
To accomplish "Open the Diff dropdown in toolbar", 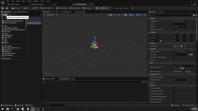I will pos(26,8).
